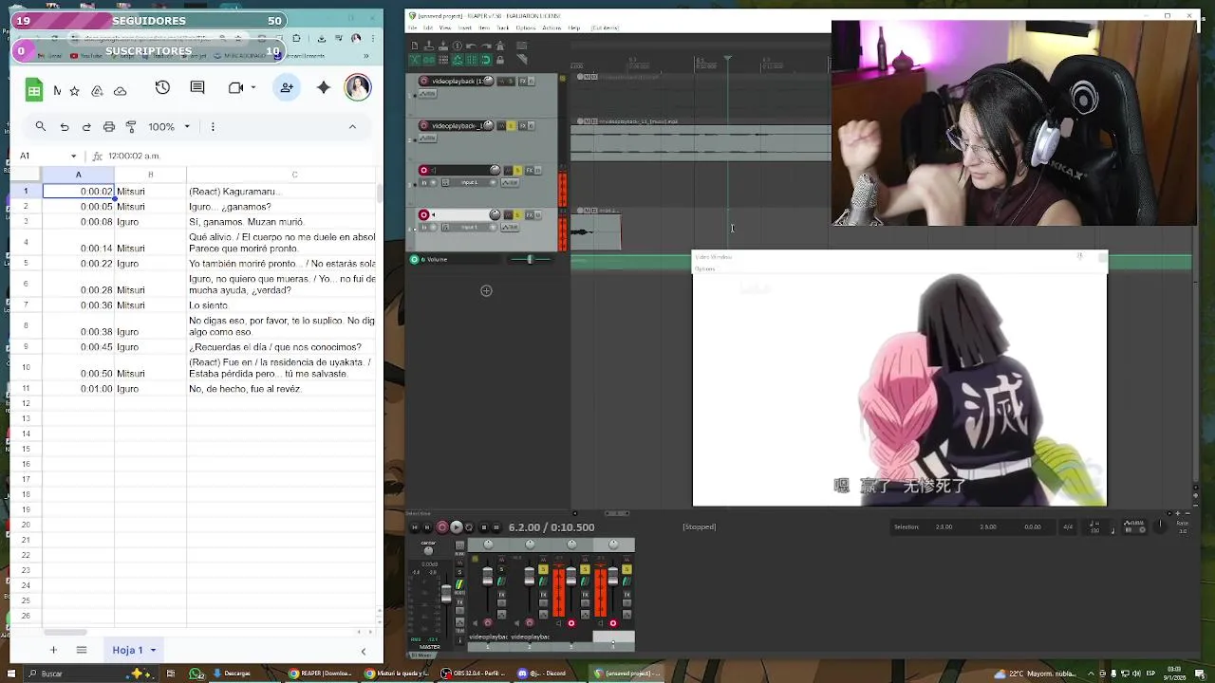Open all sheets list icon

[x=82, y=650]
